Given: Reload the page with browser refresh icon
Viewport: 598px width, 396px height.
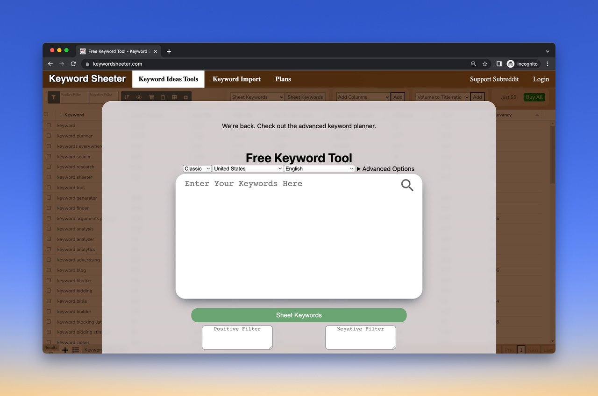Looking at the screenshot, I should coord(73,64).
